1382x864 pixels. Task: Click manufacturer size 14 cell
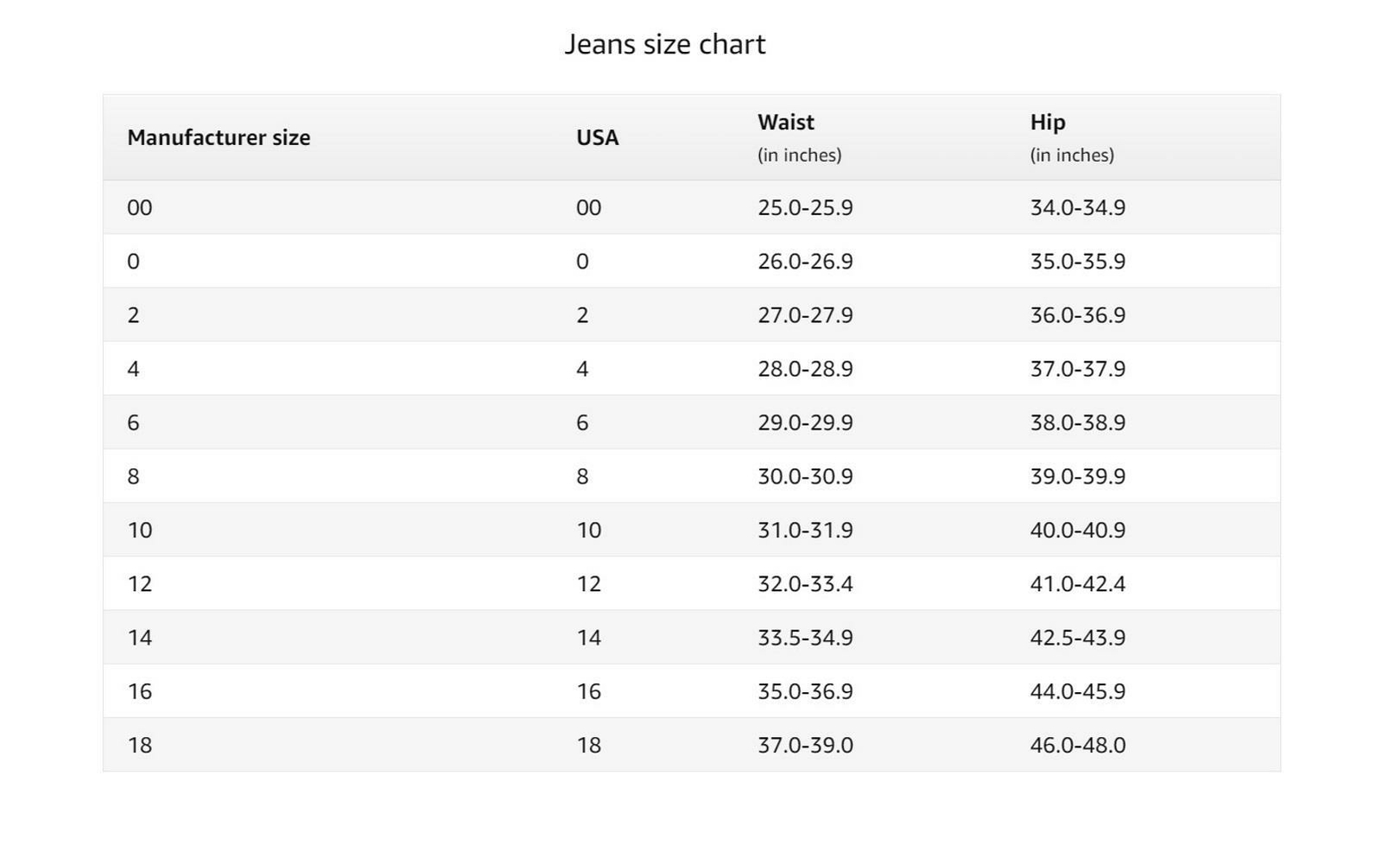click(140, 638)
